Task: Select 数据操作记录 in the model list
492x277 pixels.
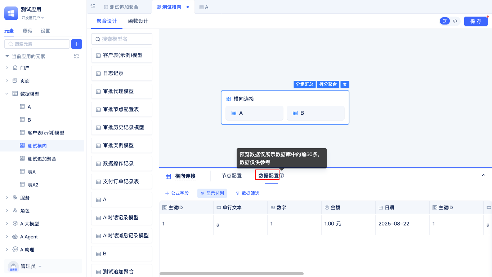Action: tap(122, 163)
